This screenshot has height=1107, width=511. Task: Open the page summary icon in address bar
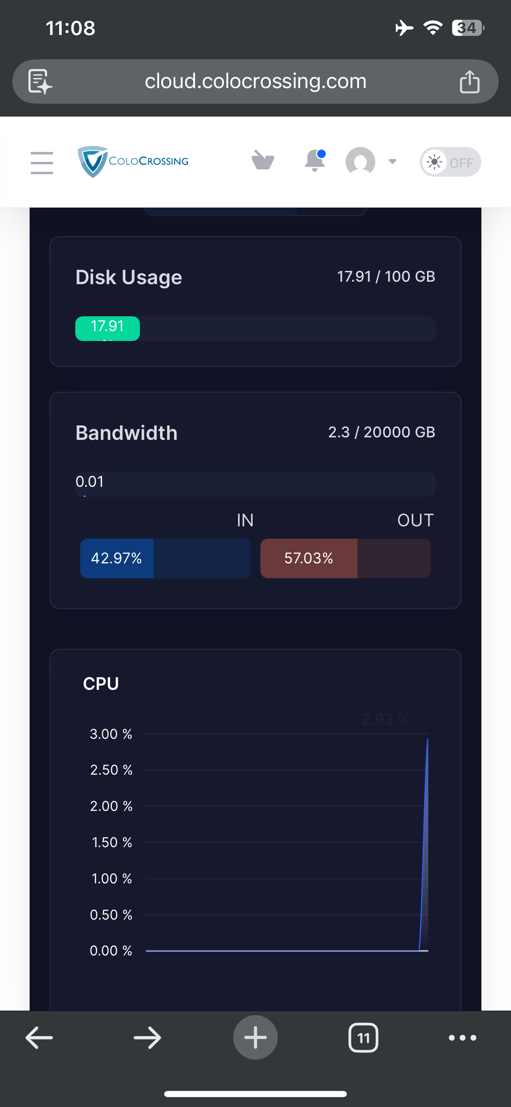pyautogui.click(x=40, y=81)
